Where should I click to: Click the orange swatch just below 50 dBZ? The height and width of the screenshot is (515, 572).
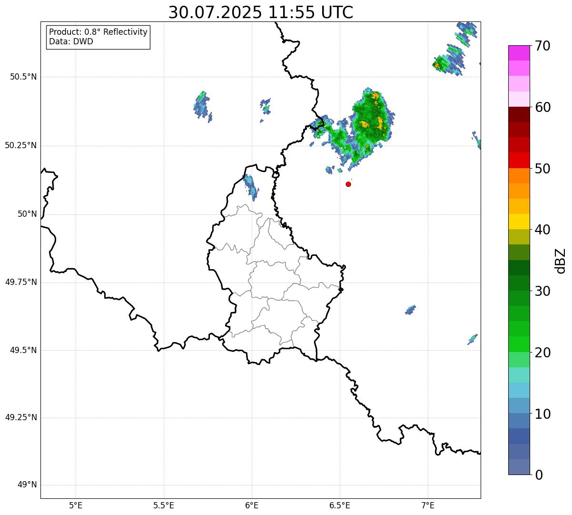(519, 176)
